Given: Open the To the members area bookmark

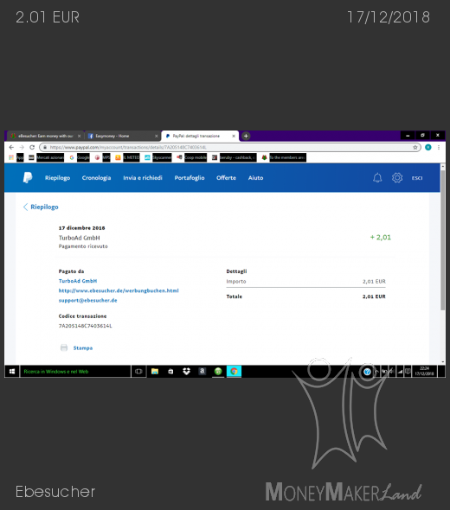Looking at the screenshot, I should (284, 157).
